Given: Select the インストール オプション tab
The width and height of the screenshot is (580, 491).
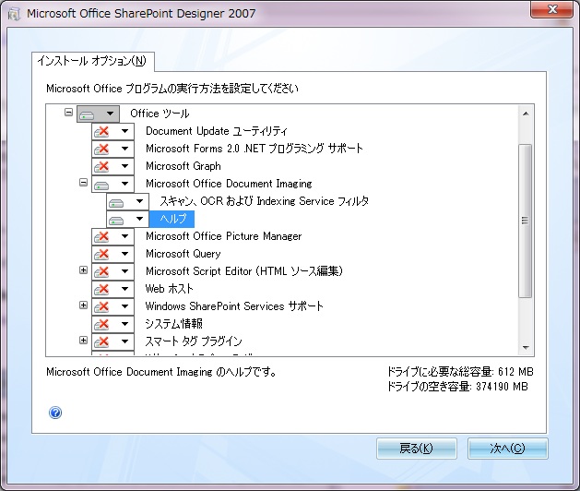Looking at the screenshot, I should [x=92, y=61].
